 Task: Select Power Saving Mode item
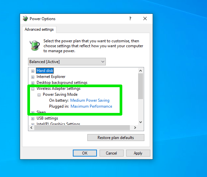(60, 94)
